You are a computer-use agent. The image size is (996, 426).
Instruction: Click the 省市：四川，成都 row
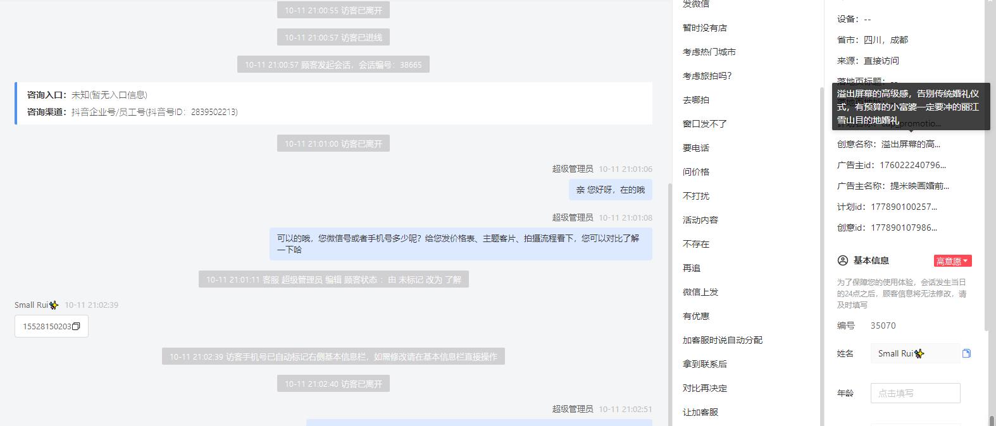pos(873,40)
